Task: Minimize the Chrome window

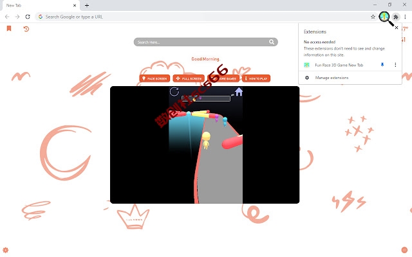Action: tap(375, 4)
